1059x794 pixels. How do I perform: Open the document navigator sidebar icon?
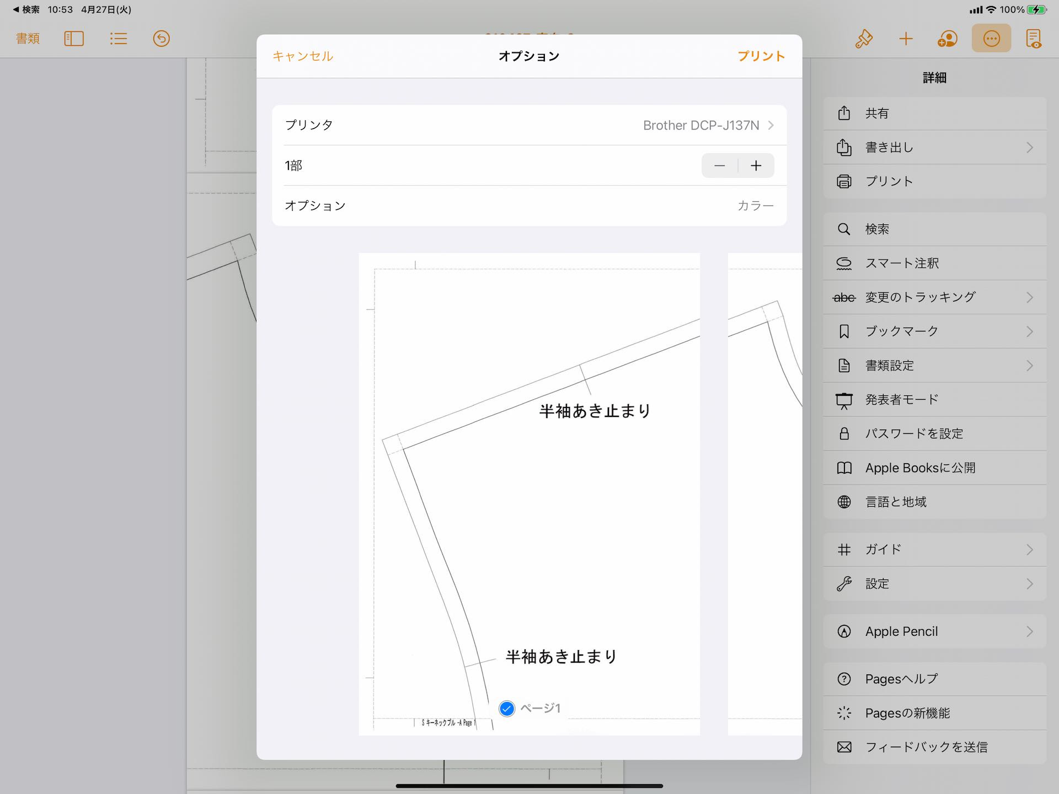pos(73,39)
